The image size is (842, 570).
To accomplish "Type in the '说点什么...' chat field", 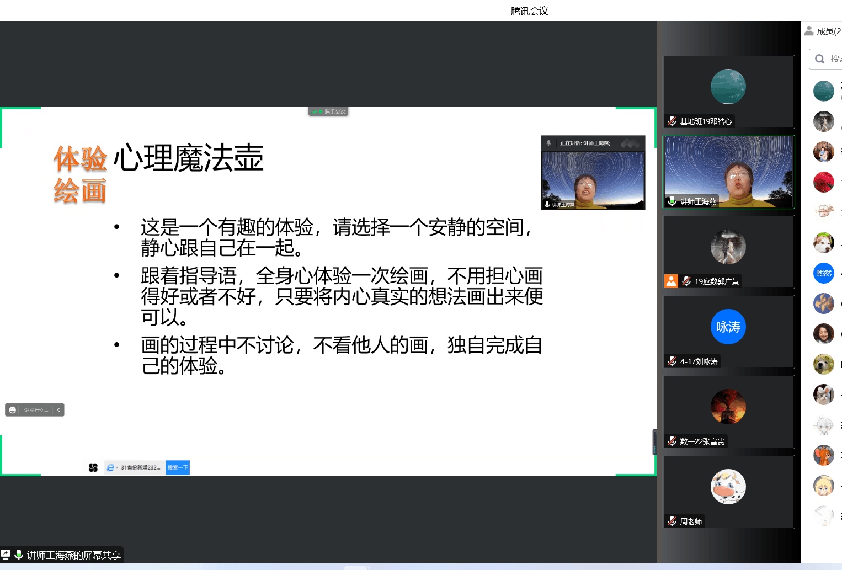I will click(36, 410).
